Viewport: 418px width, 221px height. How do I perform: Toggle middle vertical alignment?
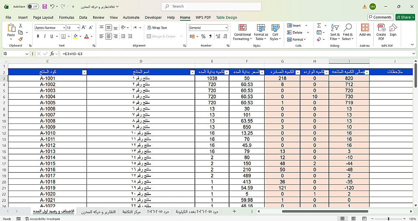[108, 28]
